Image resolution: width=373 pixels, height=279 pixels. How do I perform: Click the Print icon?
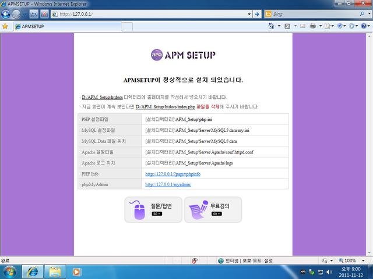pos(312,26)
